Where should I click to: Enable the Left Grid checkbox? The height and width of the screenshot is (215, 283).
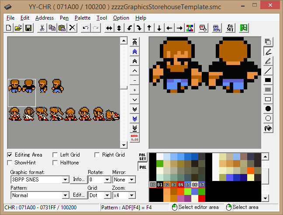[x=55, y=155]
